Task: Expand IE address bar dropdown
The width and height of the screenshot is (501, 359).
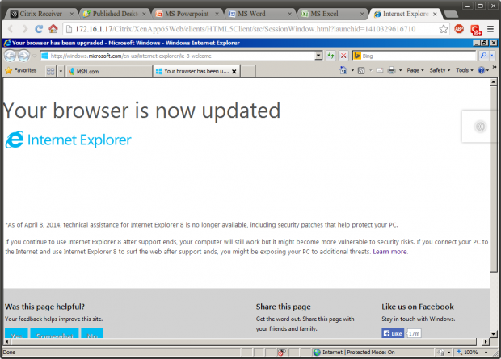Action: point(318,56)
